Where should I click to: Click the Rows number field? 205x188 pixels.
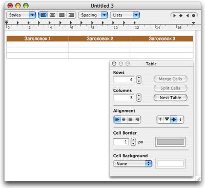(x=124, y=80)
